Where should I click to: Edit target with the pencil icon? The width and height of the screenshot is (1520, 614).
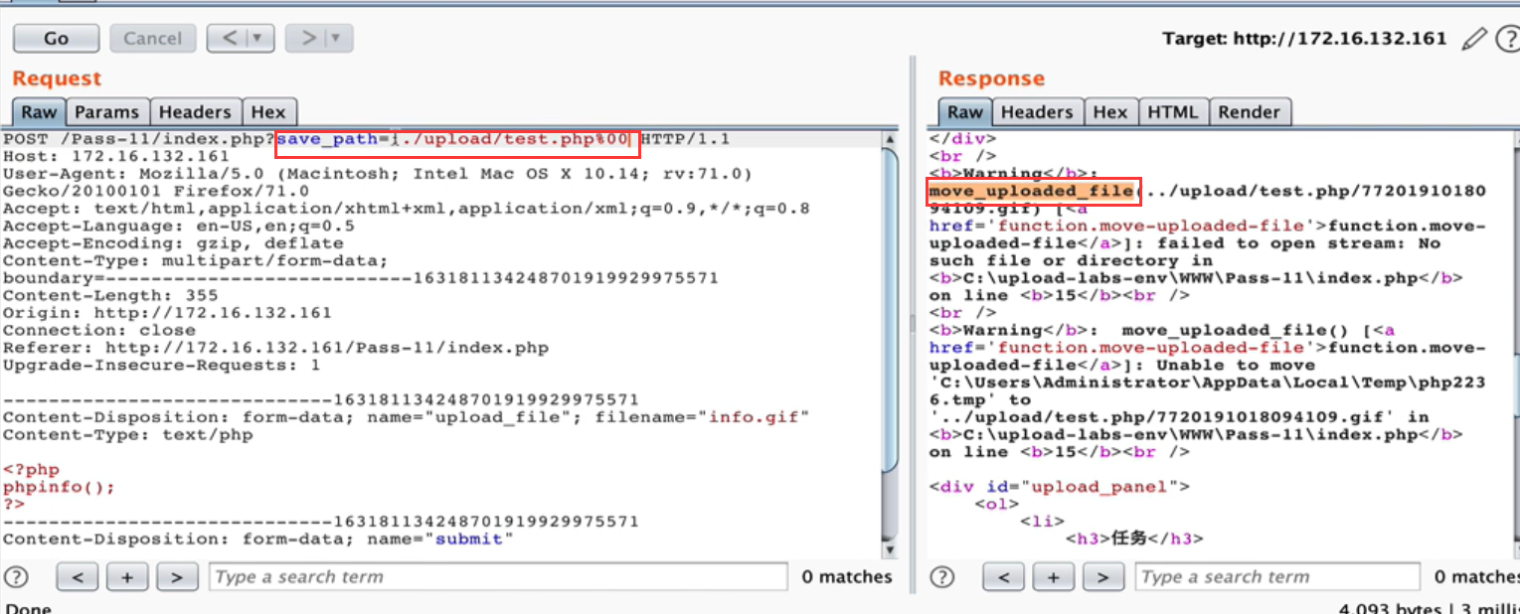pos(1474,39)
